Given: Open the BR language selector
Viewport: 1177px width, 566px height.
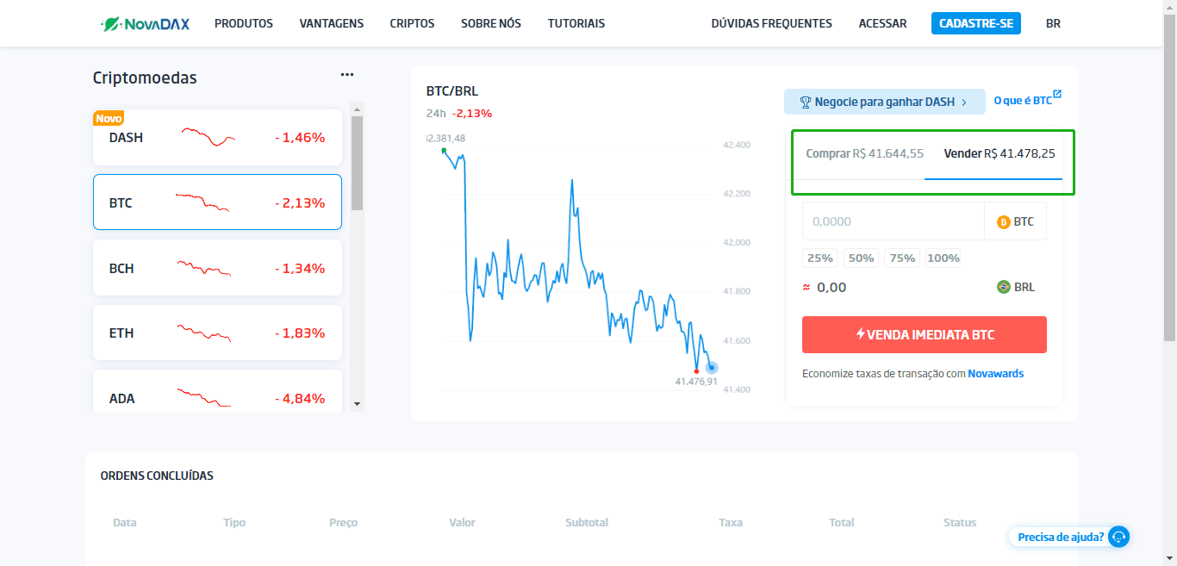Looking at the screenshot, I should point(1053,23).
